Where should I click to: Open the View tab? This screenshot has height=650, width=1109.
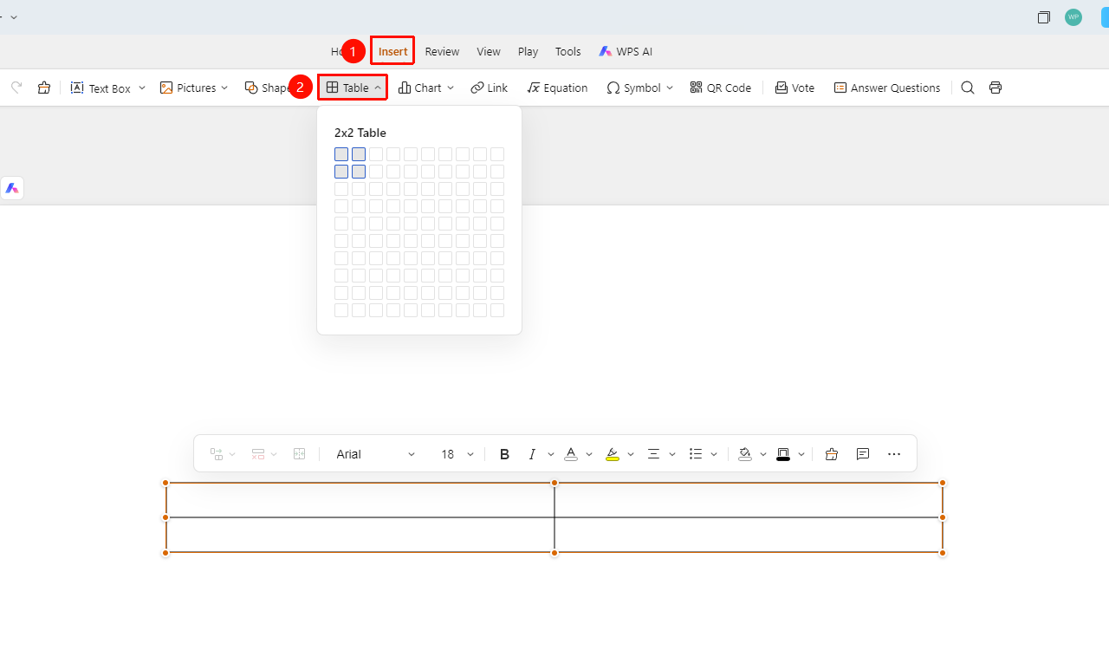[489, 51]
